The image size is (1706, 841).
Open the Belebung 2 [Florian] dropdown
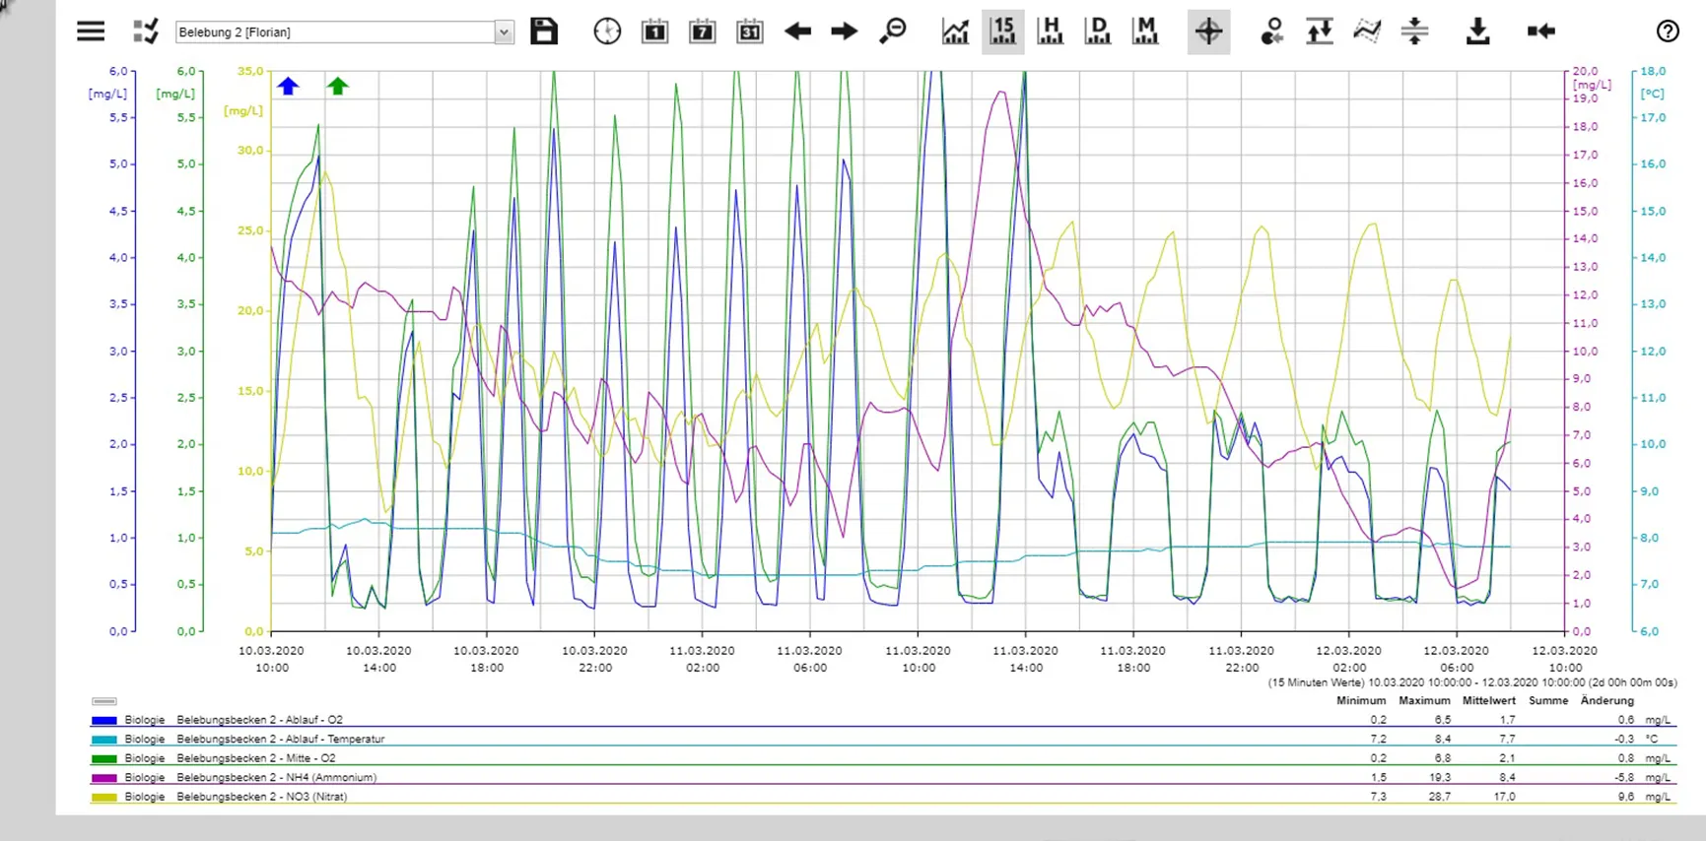click(503, 32)
